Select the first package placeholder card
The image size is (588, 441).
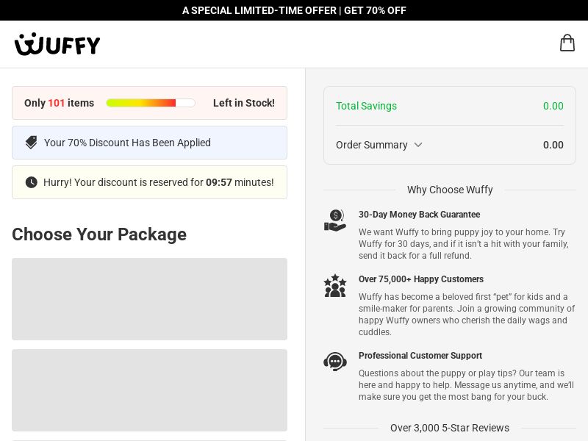click(149, 299)
